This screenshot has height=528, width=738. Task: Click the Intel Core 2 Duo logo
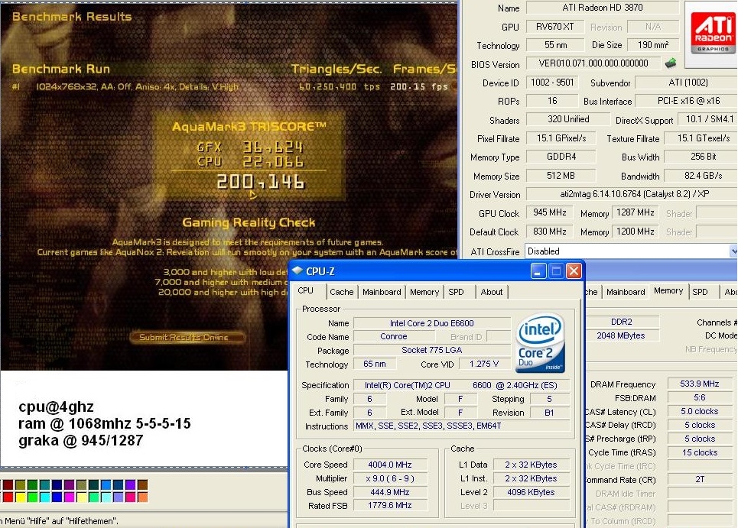541,343
